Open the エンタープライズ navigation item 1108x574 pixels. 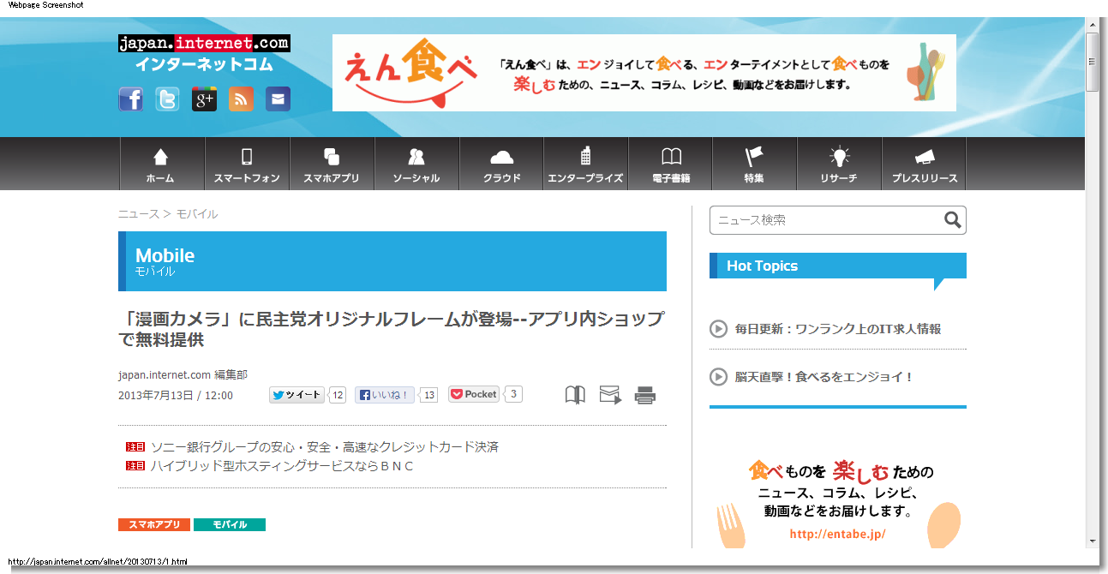pyautogui.click(x=585, y=164)
